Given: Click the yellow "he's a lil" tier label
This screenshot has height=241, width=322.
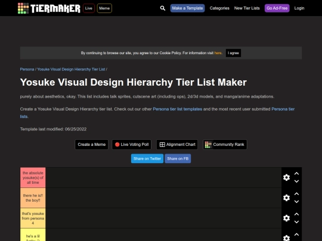Looking at the screenshot, I should [33, 235].
